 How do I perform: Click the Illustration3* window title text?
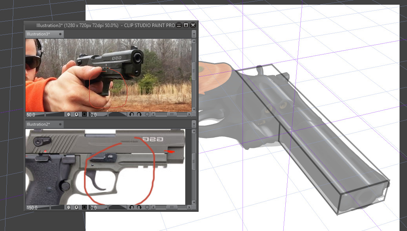106,25
